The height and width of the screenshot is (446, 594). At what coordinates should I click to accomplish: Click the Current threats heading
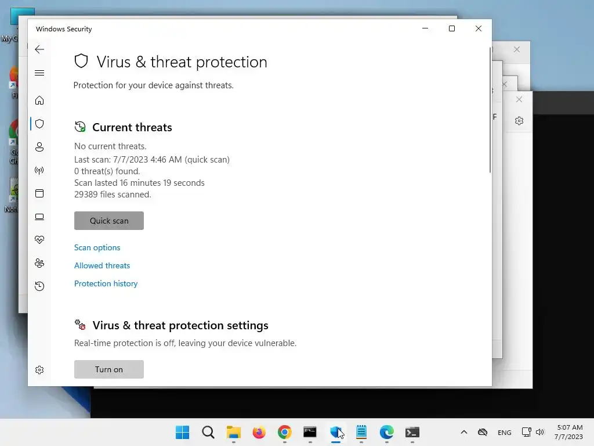point(132,127)
